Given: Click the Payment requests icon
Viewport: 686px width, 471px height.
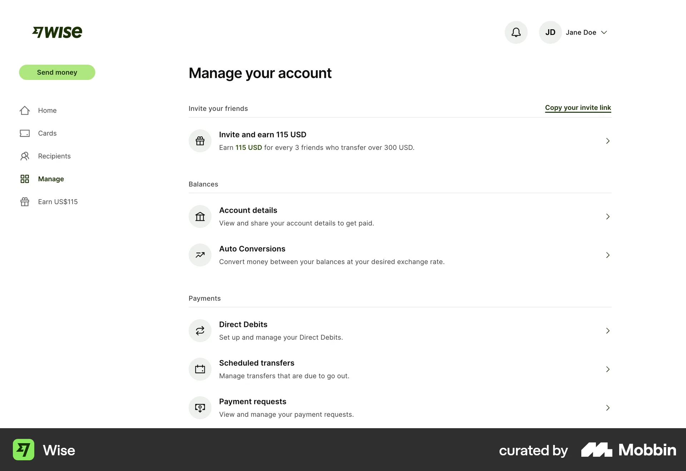Looking at the screenshot, I should 200,407.
